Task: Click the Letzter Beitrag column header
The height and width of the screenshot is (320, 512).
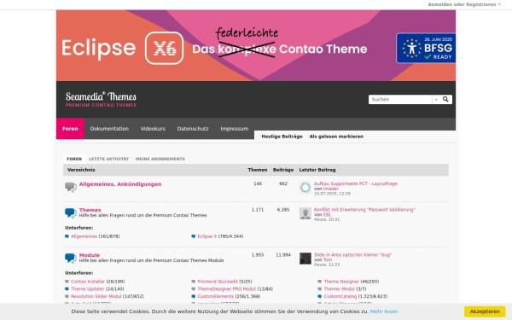Action: 317,170
